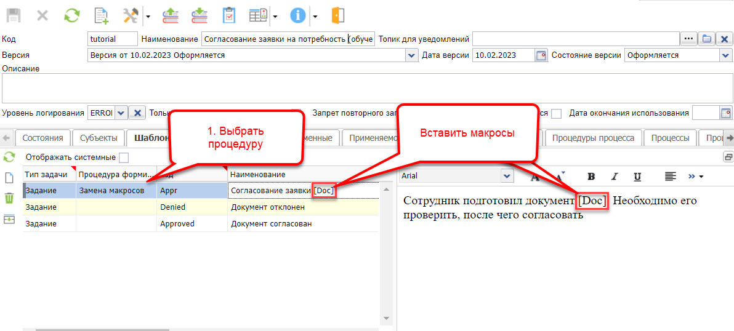Delete row with the green trash icon
Viewport: 734px width, 331px height.
click(x=9, y=198)
